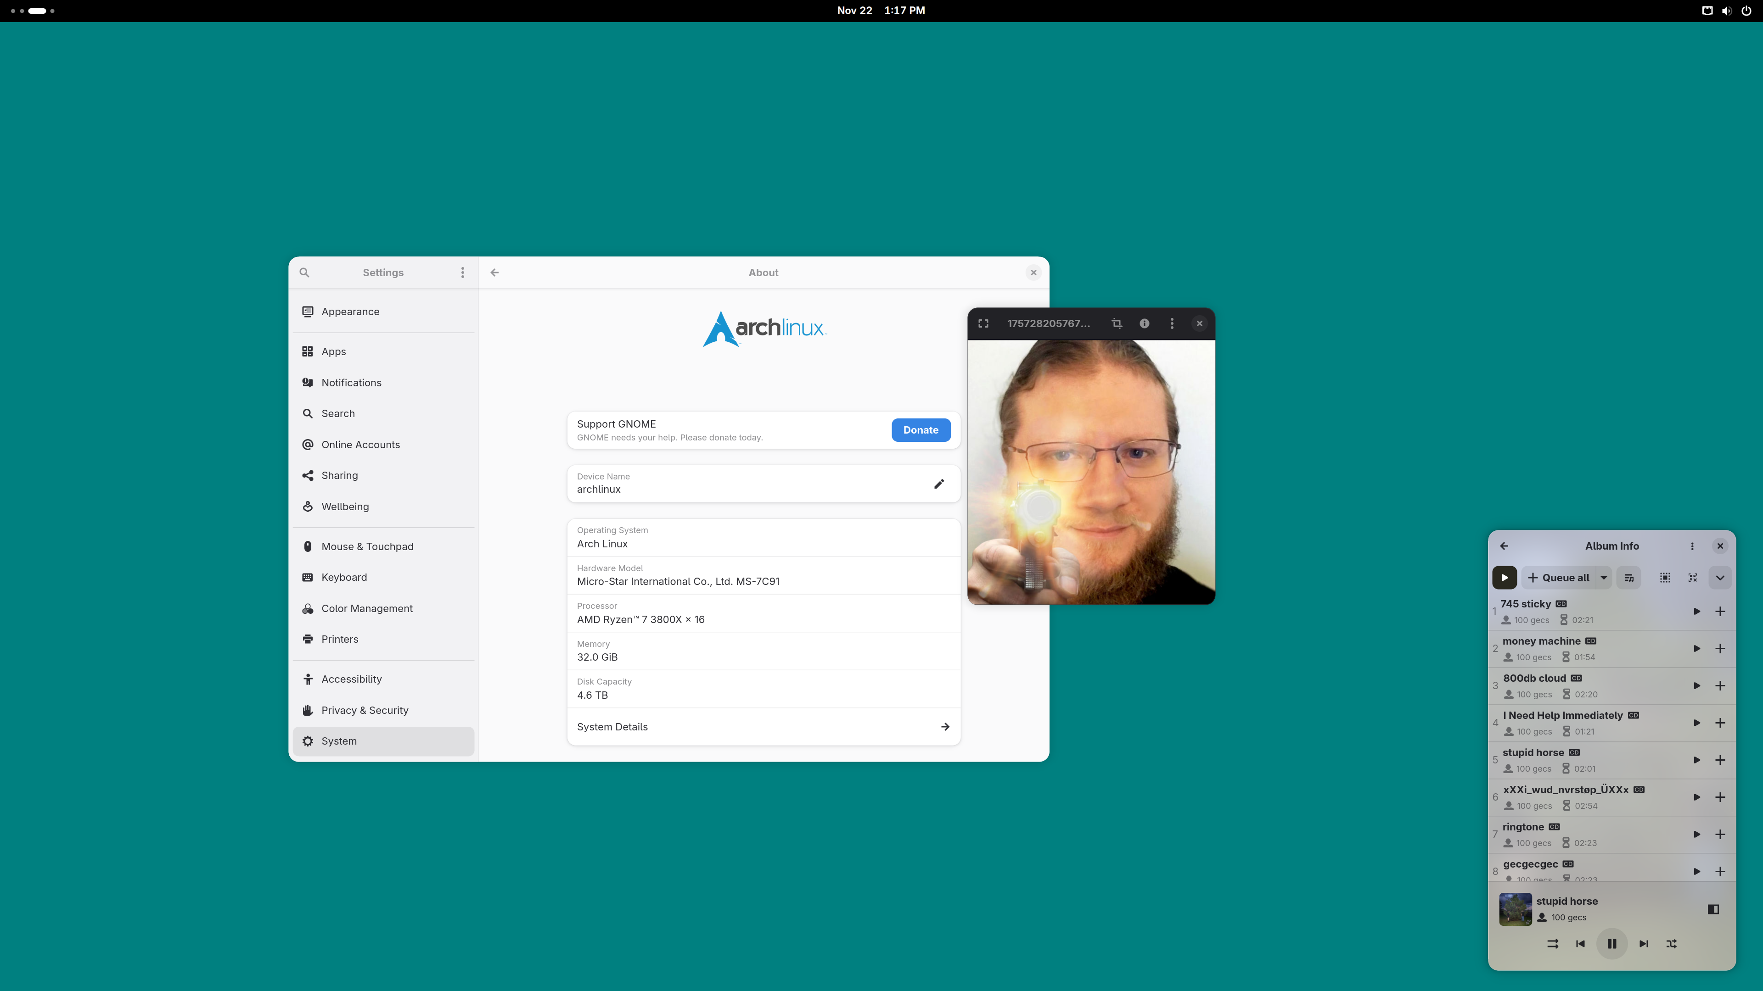Open the Settings main menu
Image resolution: width=1763 pixels, height=991 pixels.
[x=463, y=272]
